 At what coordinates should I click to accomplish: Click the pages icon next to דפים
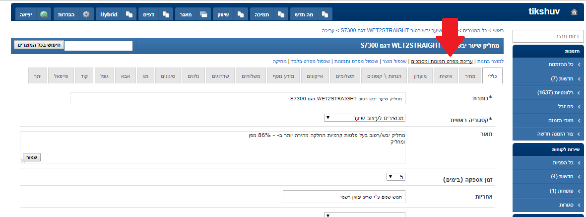click(166, 14)
